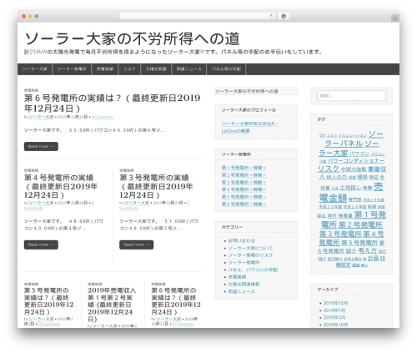Click Read more under the 第4号発電所 post

[x=41, y=245]
